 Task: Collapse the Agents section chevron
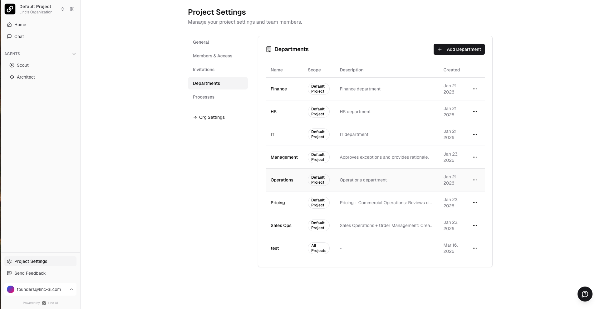click(74, 54)
